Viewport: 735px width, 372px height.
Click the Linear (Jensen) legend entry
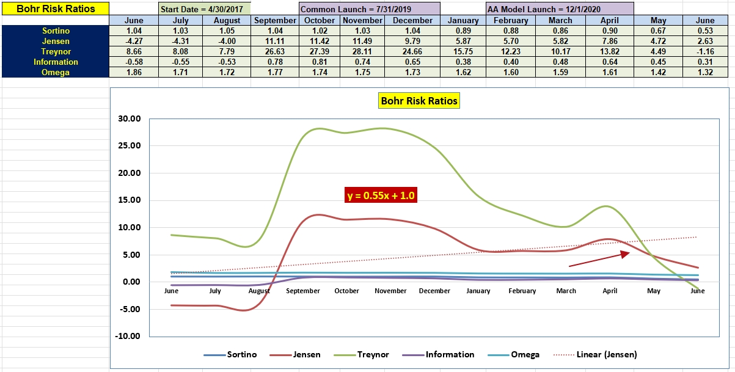pyautogui.click(x=595, y=354)
